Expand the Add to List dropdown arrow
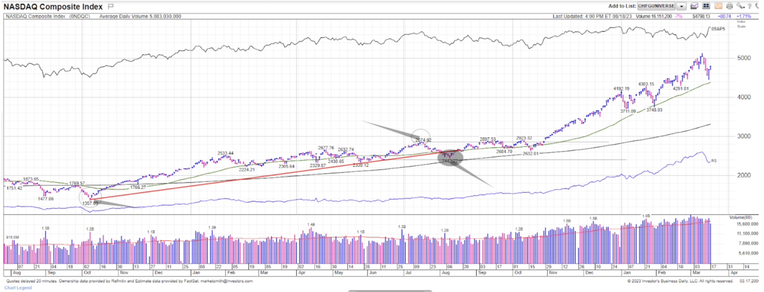The height and width of the screenshot is (292, 764). [681, 6]
